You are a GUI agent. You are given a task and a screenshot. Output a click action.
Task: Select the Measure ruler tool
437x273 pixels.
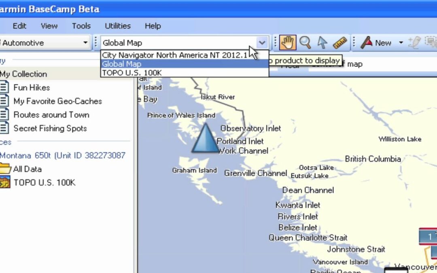[340, 42]
